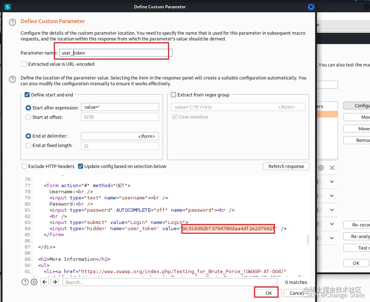Click Remove button in background window
The image size is (370, 302).
point(357,140)
